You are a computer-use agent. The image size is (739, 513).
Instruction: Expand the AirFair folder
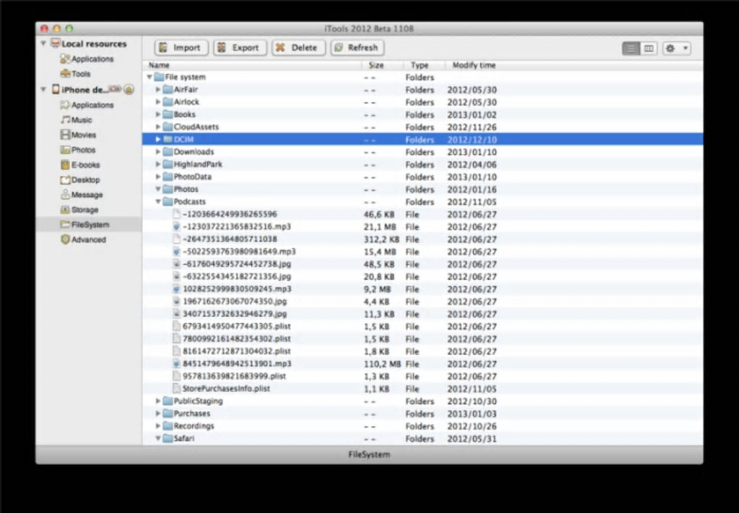pyautogui.click(x=158, y=89)
